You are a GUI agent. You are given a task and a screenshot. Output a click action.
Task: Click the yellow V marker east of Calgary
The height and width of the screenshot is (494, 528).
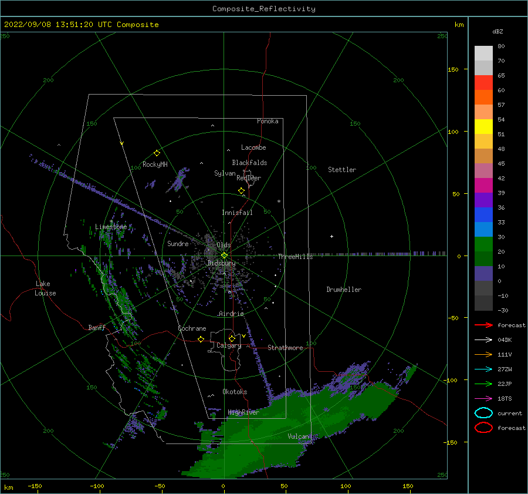(x=243, y=336)
